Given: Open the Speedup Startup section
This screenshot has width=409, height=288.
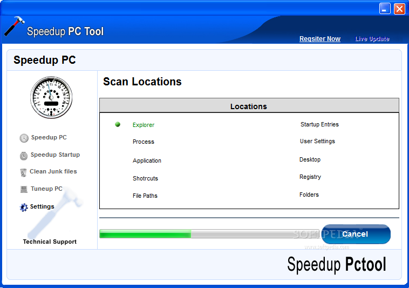Looking at the screenshot, I should [x=55, y=155].
